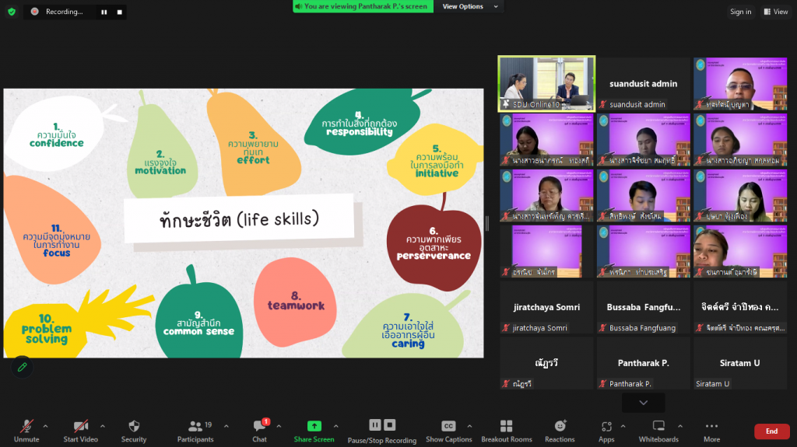This screenshot has height=447, width=797.
Task: Open the More menu
Action: pos(711,430)
